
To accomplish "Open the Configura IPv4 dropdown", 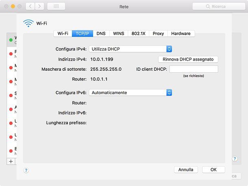I will tap(131, 49).
